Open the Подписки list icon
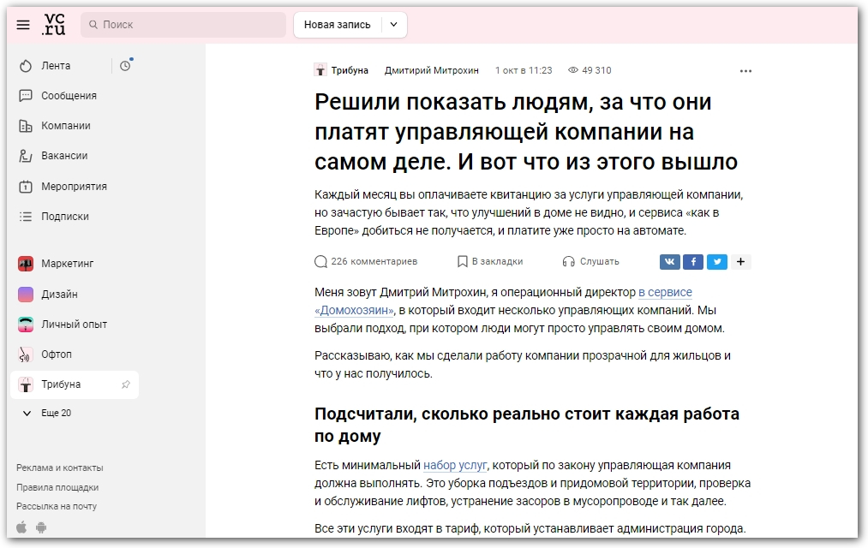868x548 pixels. (x=26, y=217)
